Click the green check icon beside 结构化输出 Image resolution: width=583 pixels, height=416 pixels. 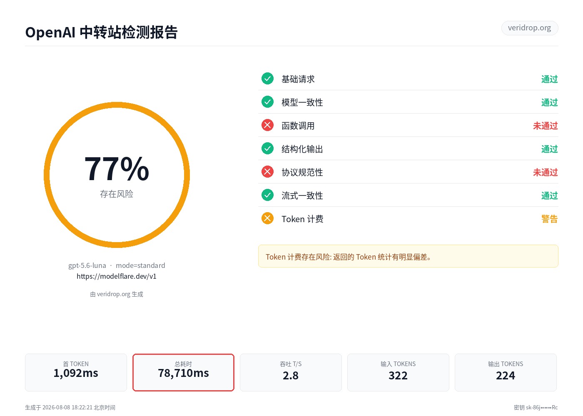coord(267,148)
